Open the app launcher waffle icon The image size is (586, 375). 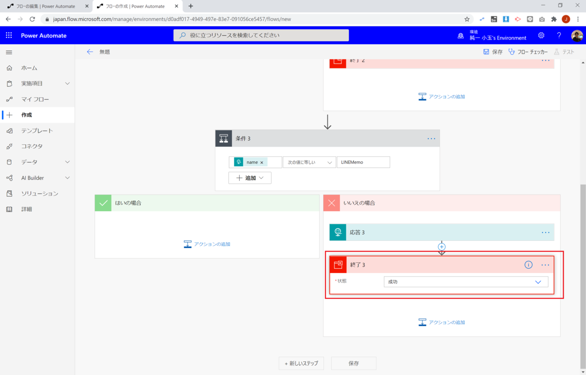9,35
